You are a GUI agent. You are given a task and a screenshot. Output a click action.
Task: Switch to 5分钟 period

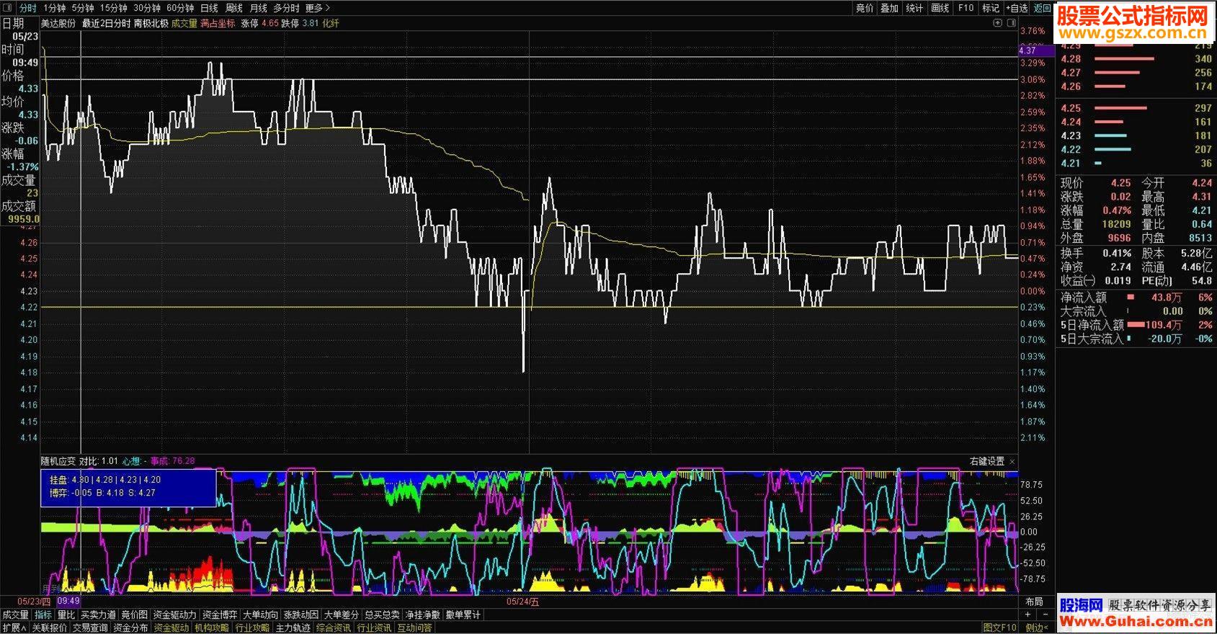coord(83,8)
